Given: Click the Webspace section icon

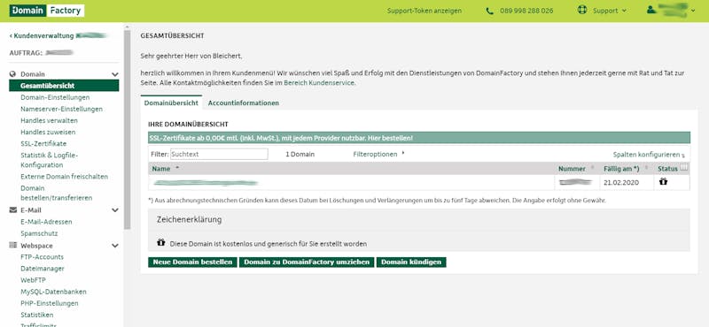Looking at the screenshot, I should (12, 246).
